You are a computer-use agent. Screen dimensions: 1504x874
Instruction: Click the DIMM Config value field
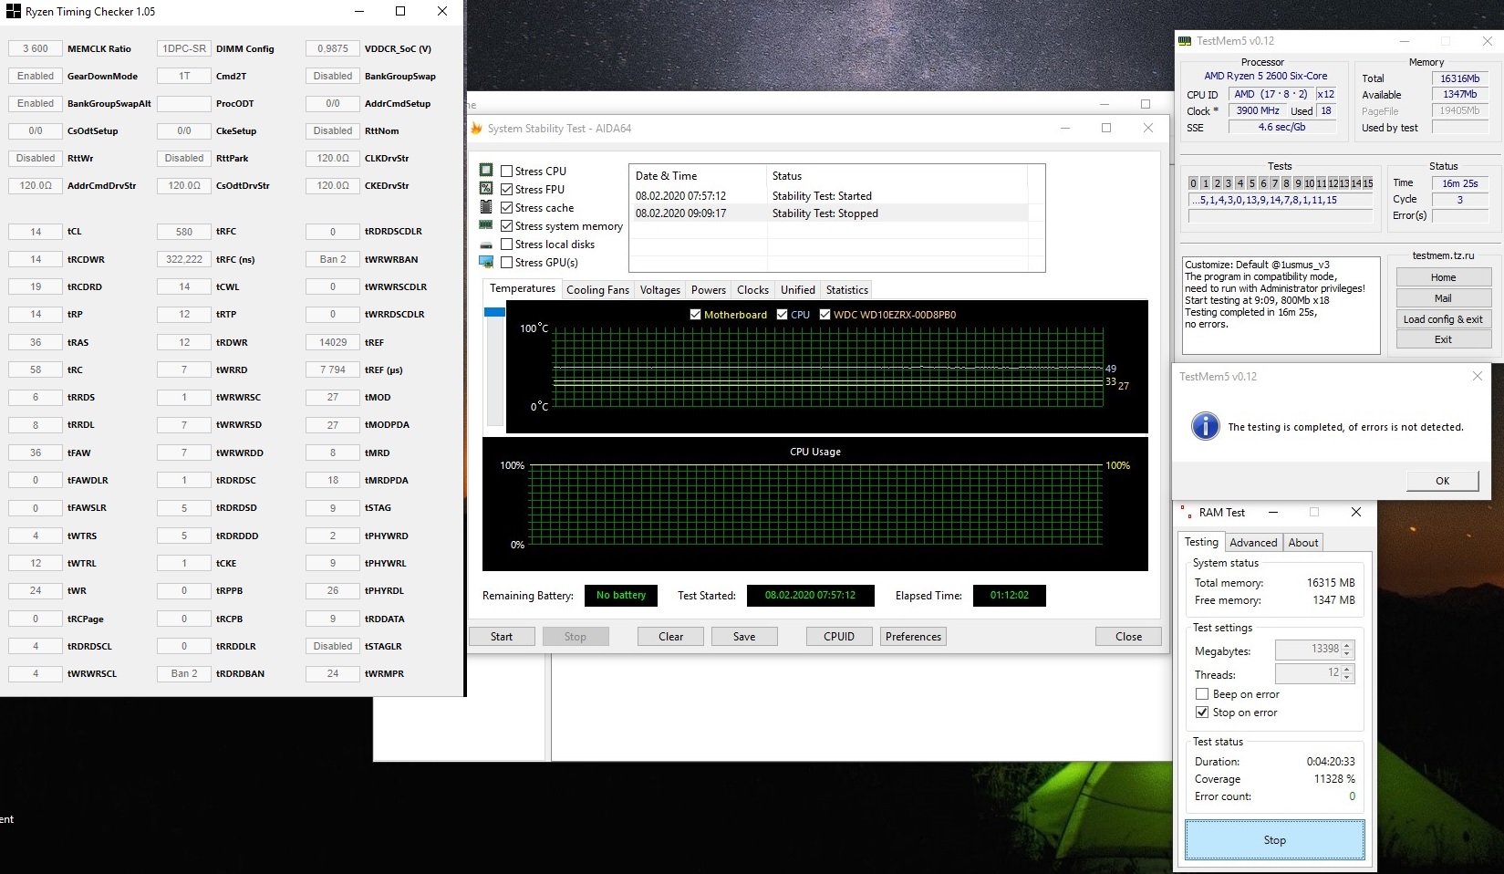pyautogui.click(x=184, y=49)
